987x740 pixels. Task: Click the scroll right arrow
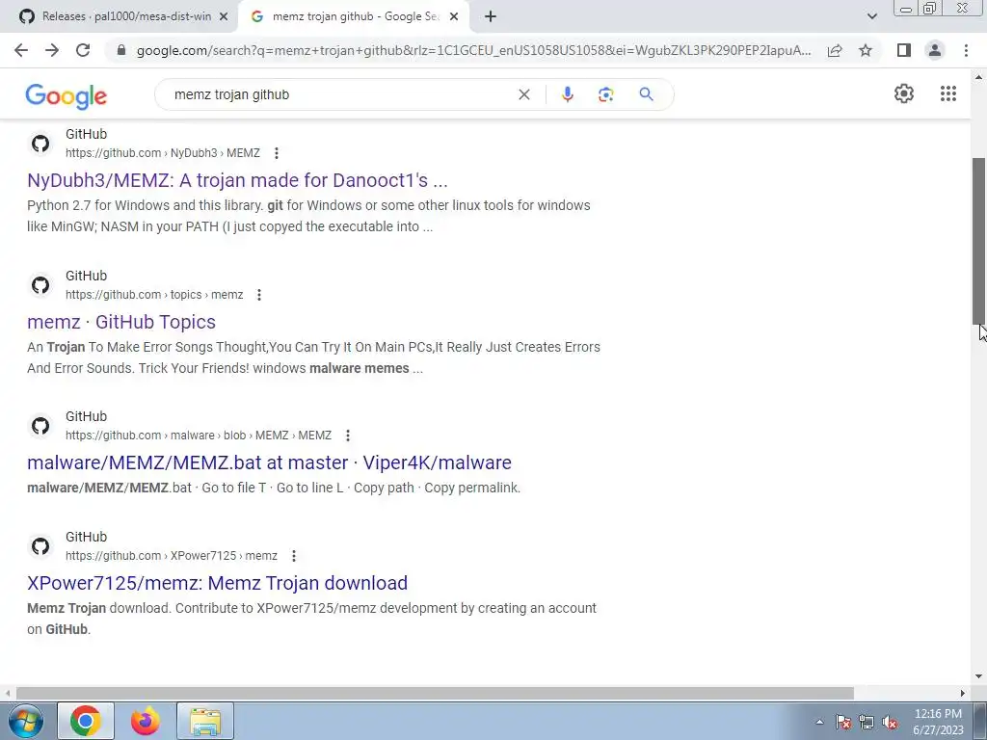pyautogui.click(x=963, y=694)
